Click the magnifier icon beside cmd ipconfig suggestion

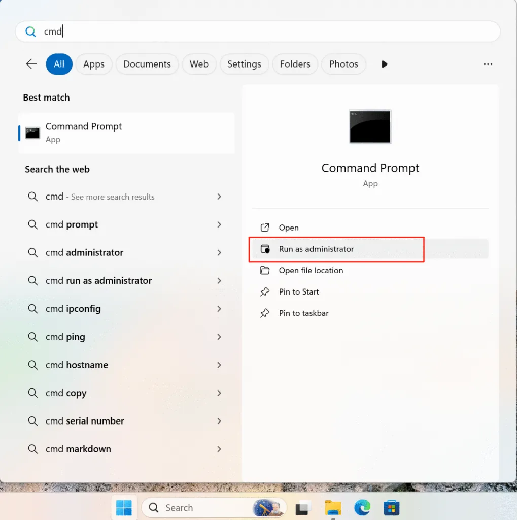pyautogui.click(x=32, y=309)
